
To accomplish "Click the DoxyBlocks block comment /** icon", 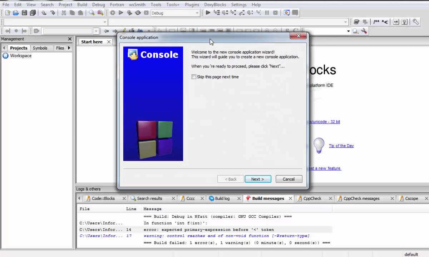I will point(376,22).
